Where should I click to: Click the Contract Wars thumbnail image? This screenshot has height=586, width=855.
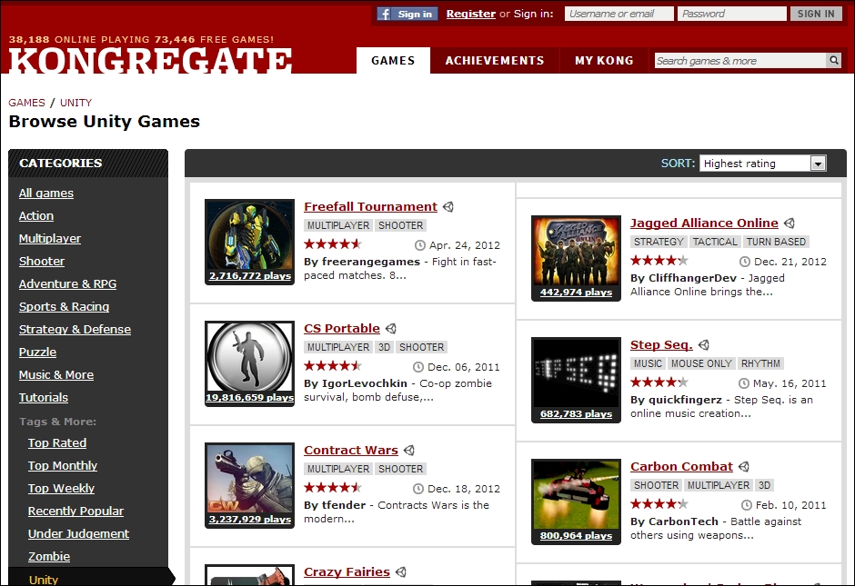tap(250, 485)
